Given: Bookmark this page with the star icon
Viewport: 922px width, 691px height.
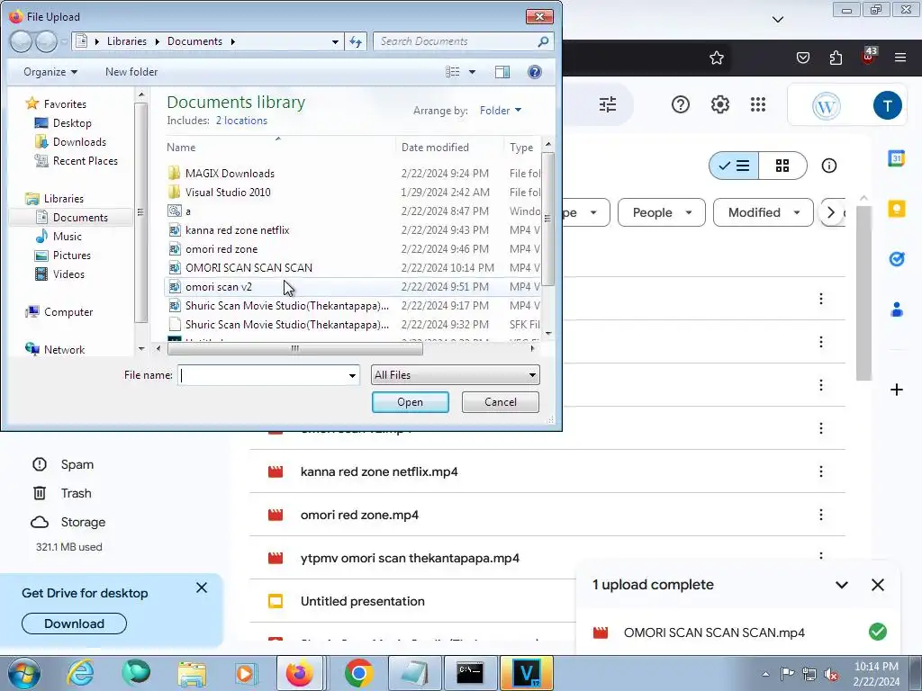Looking at the screenshot, I should [x=716, y=58].
